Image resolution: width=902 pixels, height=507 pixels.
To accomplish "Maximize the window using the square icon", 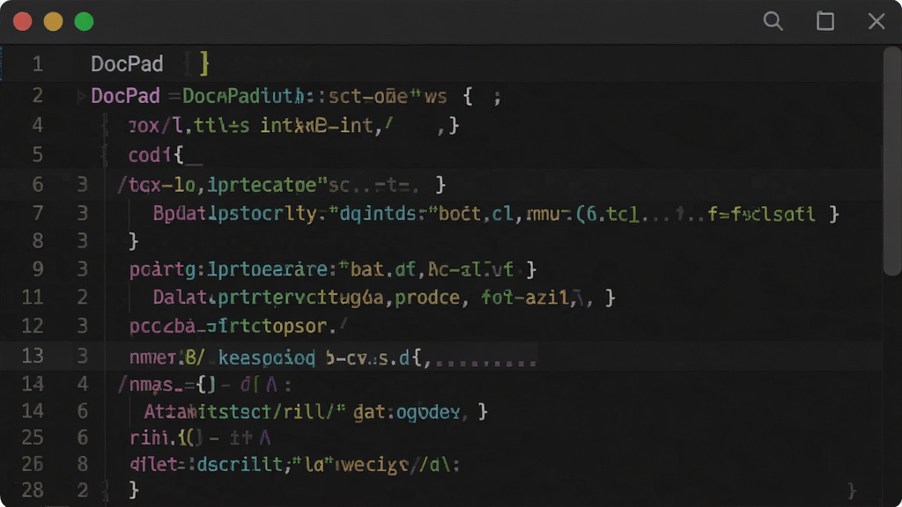I will click(x=825, y=21).
